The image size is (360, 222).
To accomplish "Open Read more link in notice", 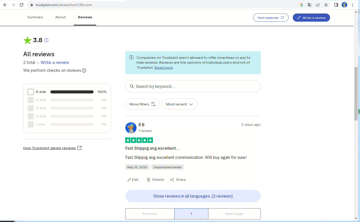I will pos(164,68).
